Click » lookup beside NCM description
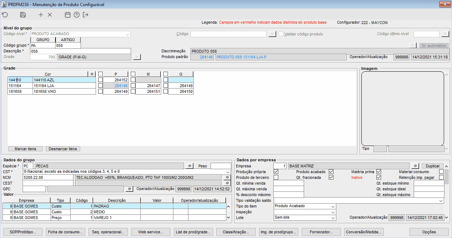Screen dimensions: 452x238 click(x=227, y=177)
